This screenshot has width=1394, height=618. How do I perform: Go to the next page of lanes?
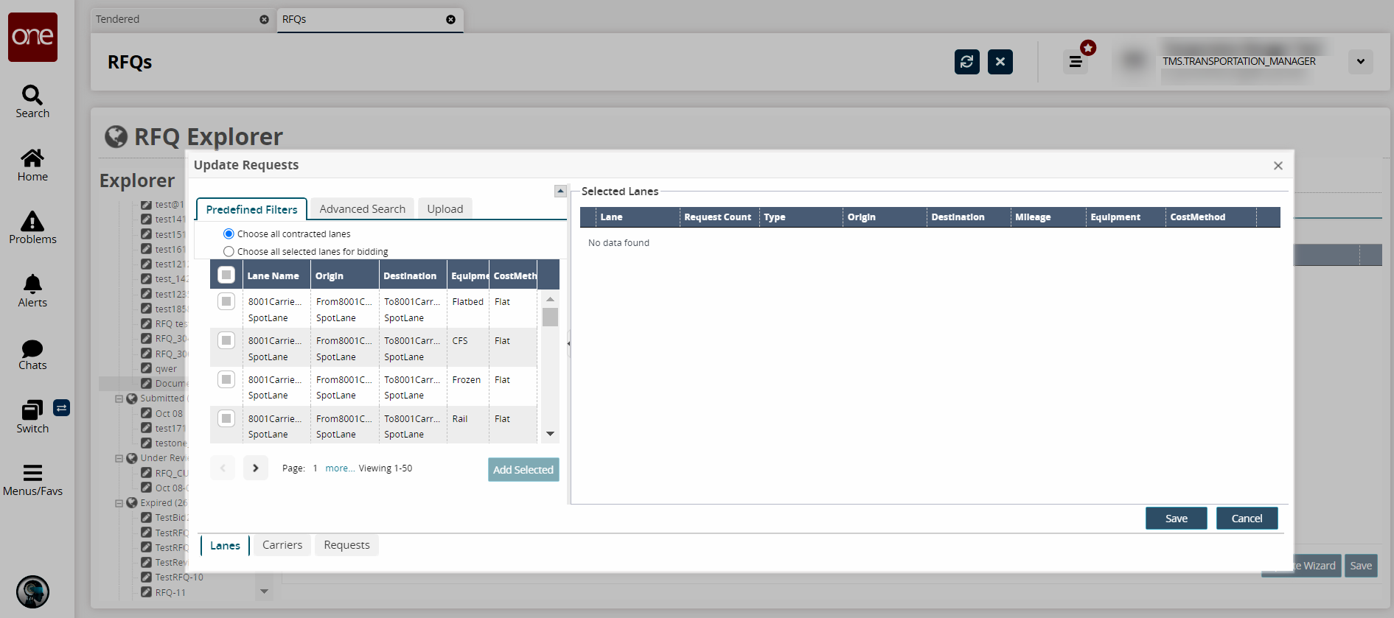(256, 468)
